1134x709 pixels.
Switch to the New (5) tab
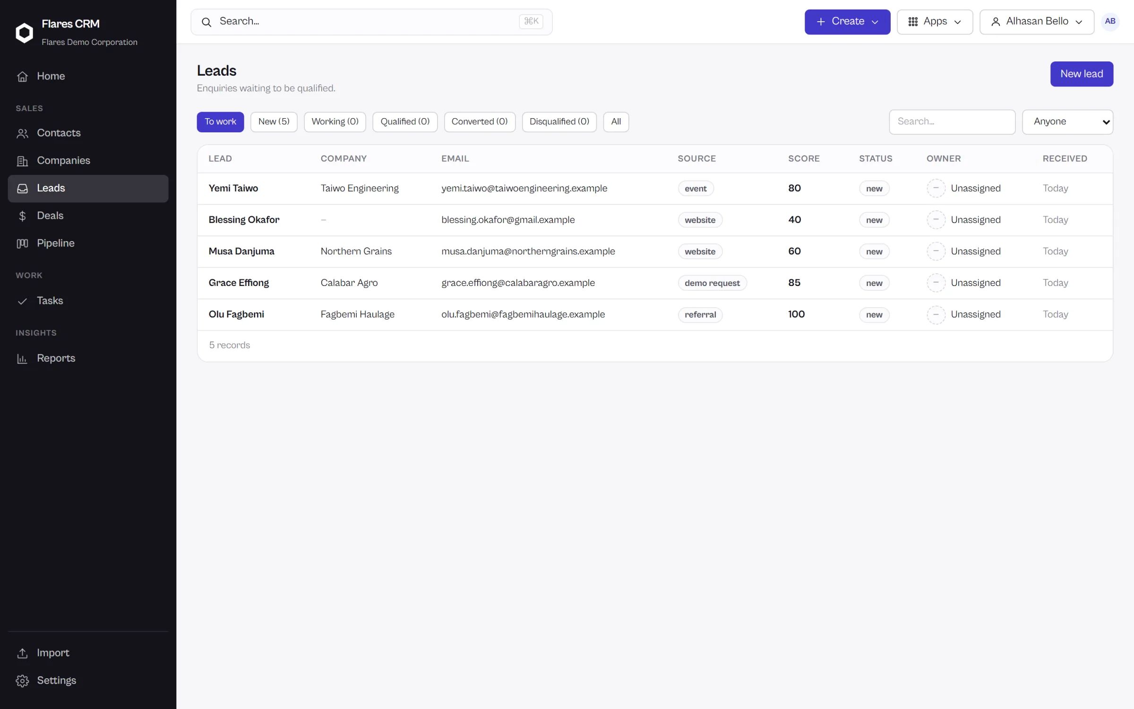(274, 122)
